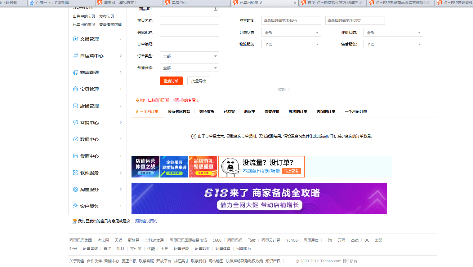Viewport: 473px width, 267px height.
Task: Click the 搜索订单 button
Action: point(171,81)
